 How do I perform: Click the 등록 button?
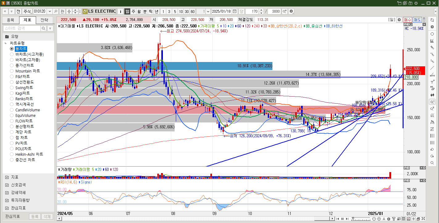point(35,217)
